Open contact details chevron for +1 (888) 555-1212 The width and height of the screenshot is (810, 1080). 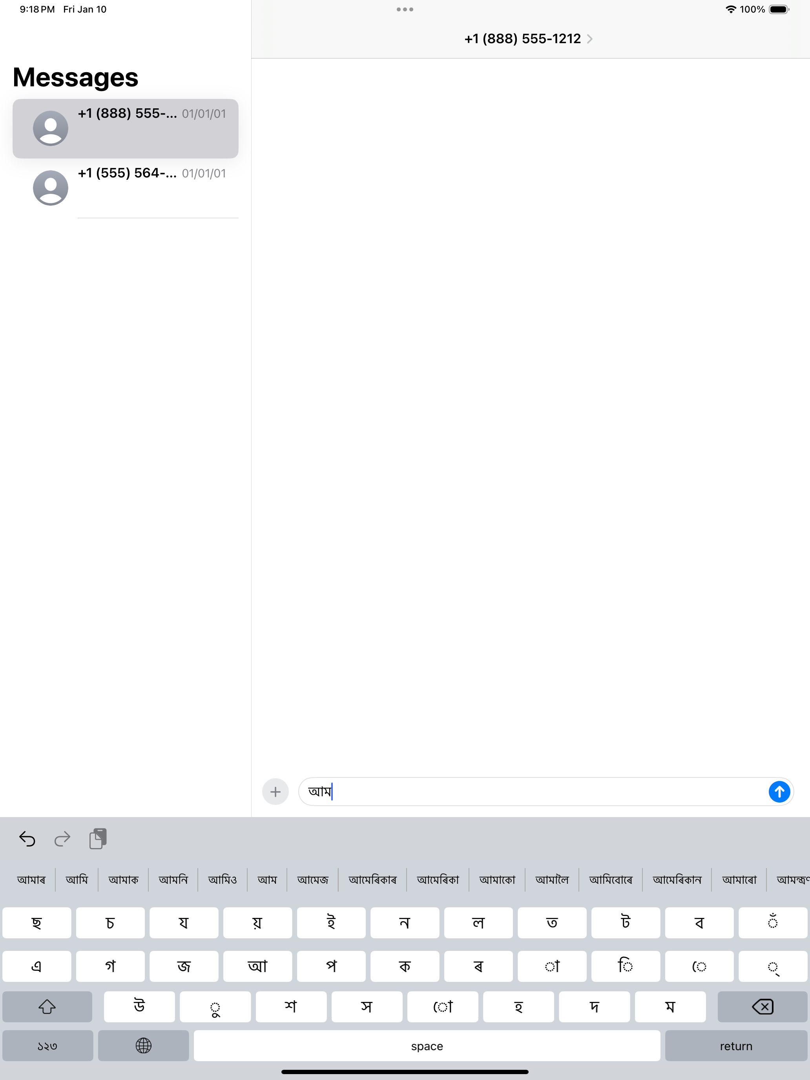pyautogui.click(x=590, y=38)
